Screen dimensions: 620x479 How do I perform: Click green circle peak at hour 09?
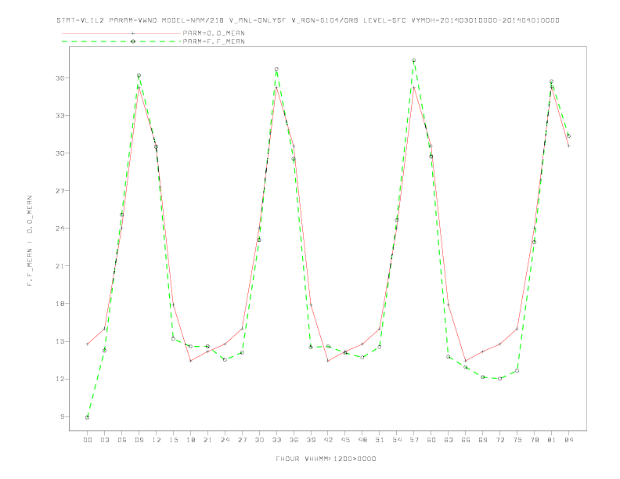[139, 75]
